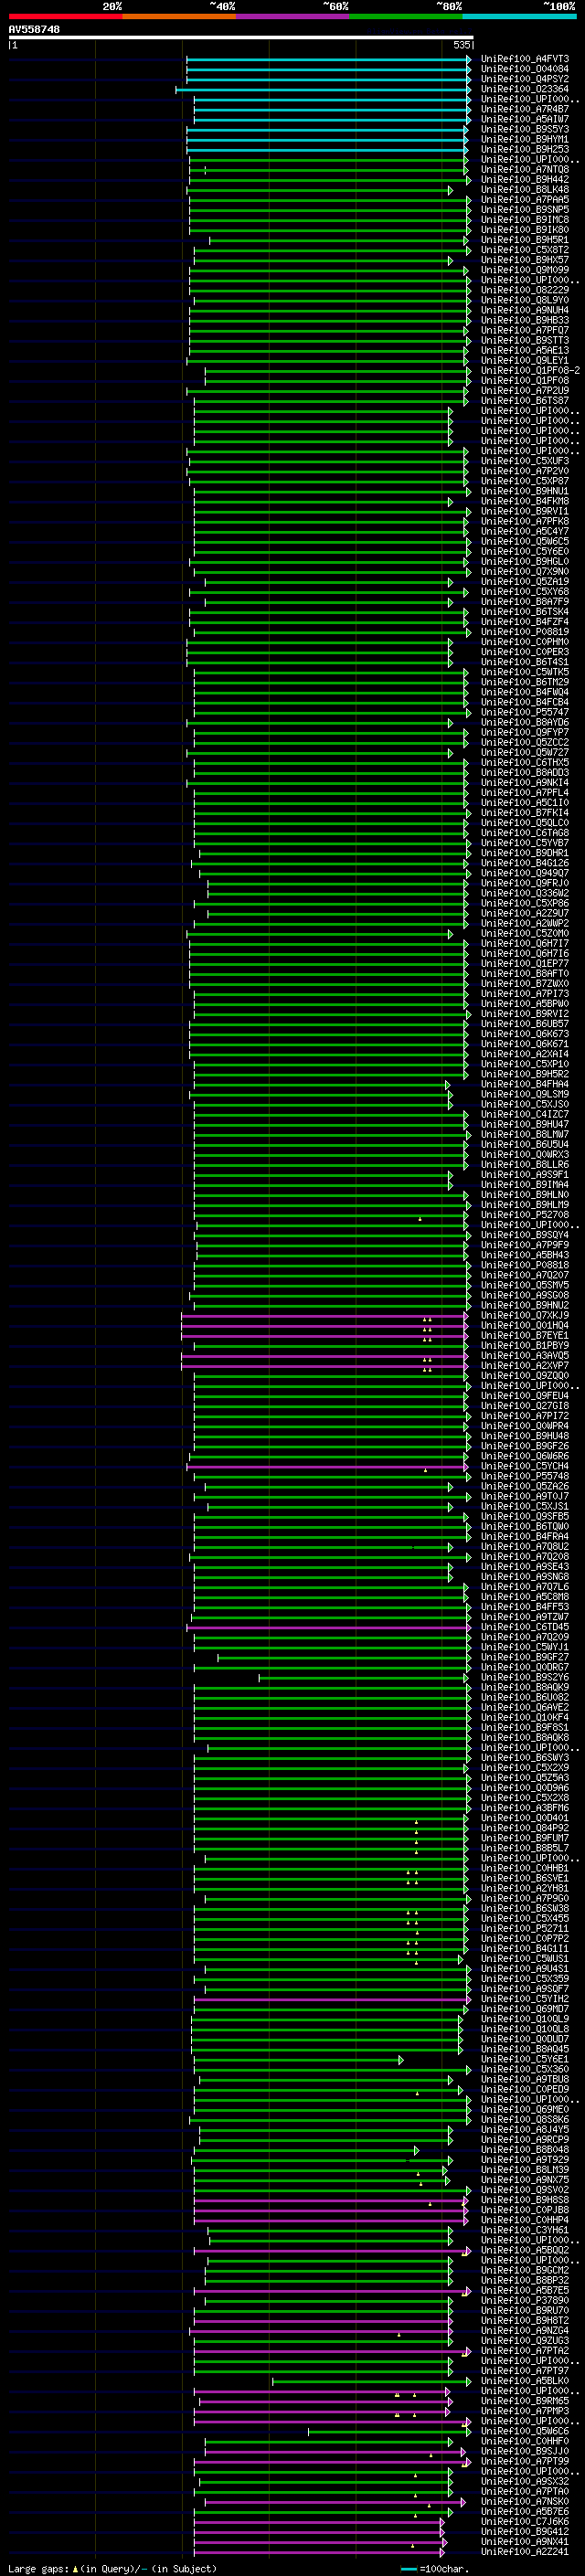Click the query name AV558748
The height and width of the screenshot is (2576, 585).
point(34,30)
